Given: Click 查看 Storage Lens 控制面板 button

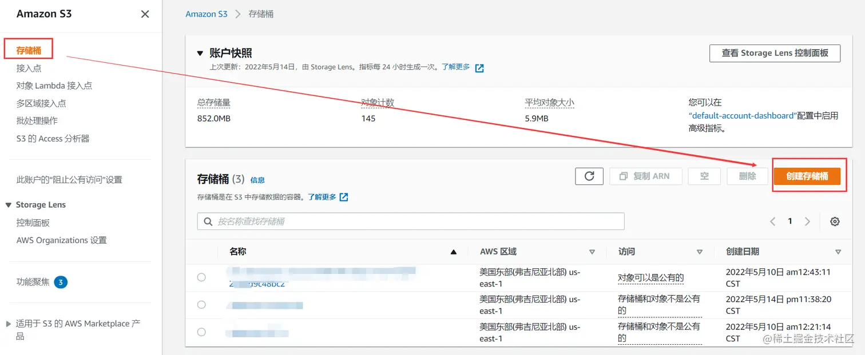Looking at the screenshot, I should [775, 53].
